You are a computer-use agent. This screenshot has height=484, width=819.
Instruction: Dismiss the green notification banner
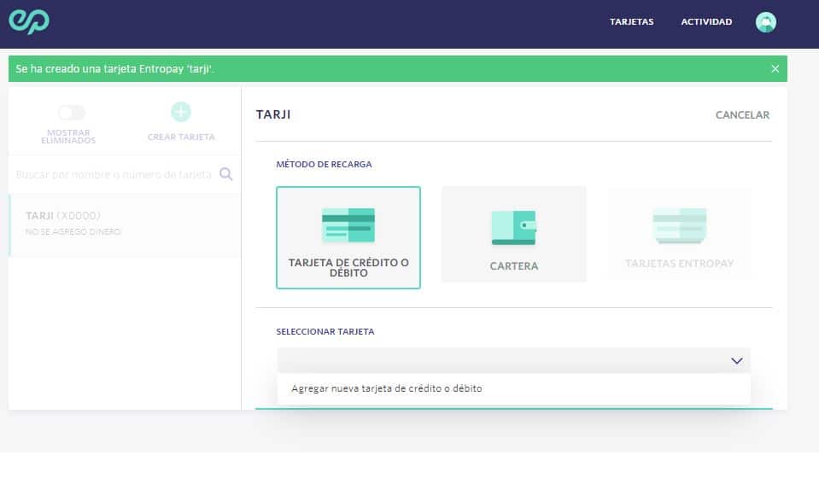point(775,69)
